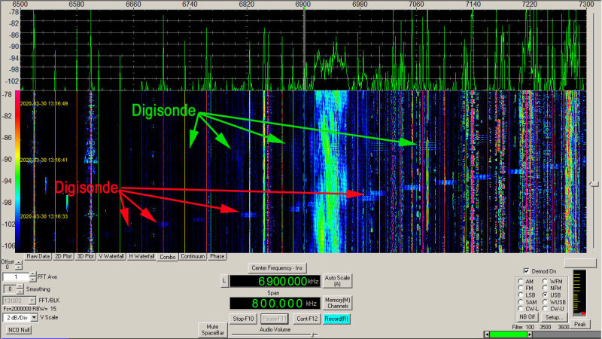Select the V Waterfall tab

pyautogui.click(x=111, y=256)
